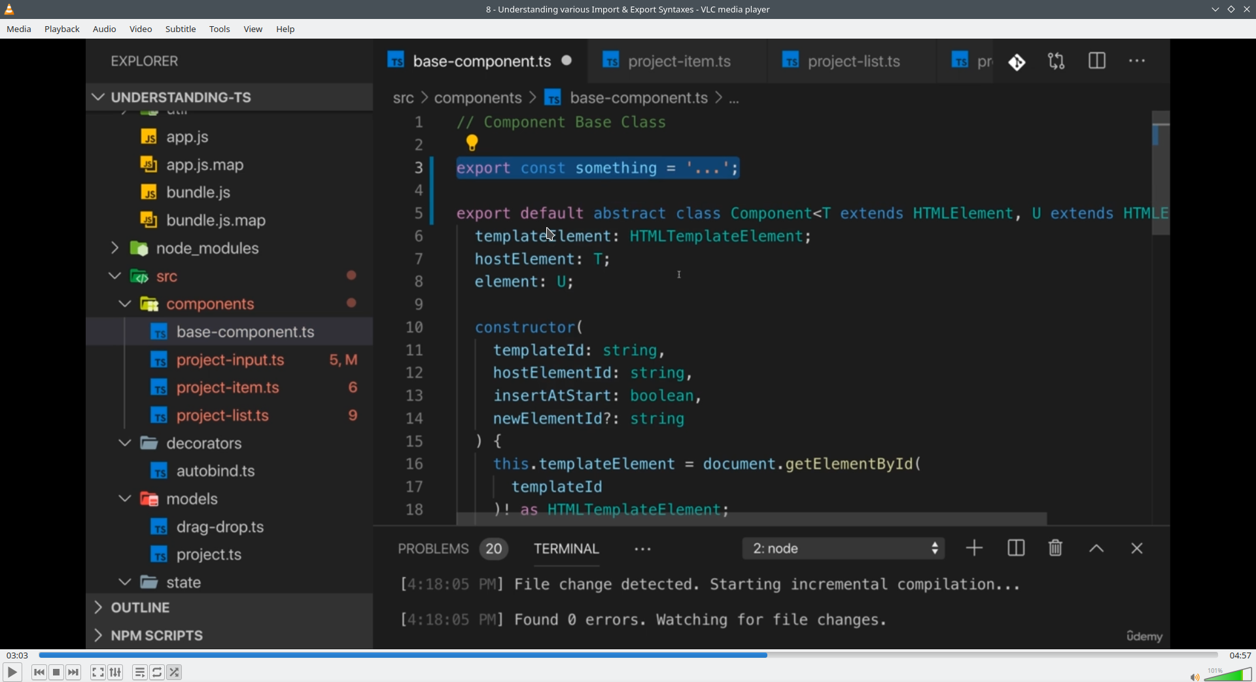The image size is (1256, 682).
Task: Select the base-component.ts editor tab
Action: [480, 61]
